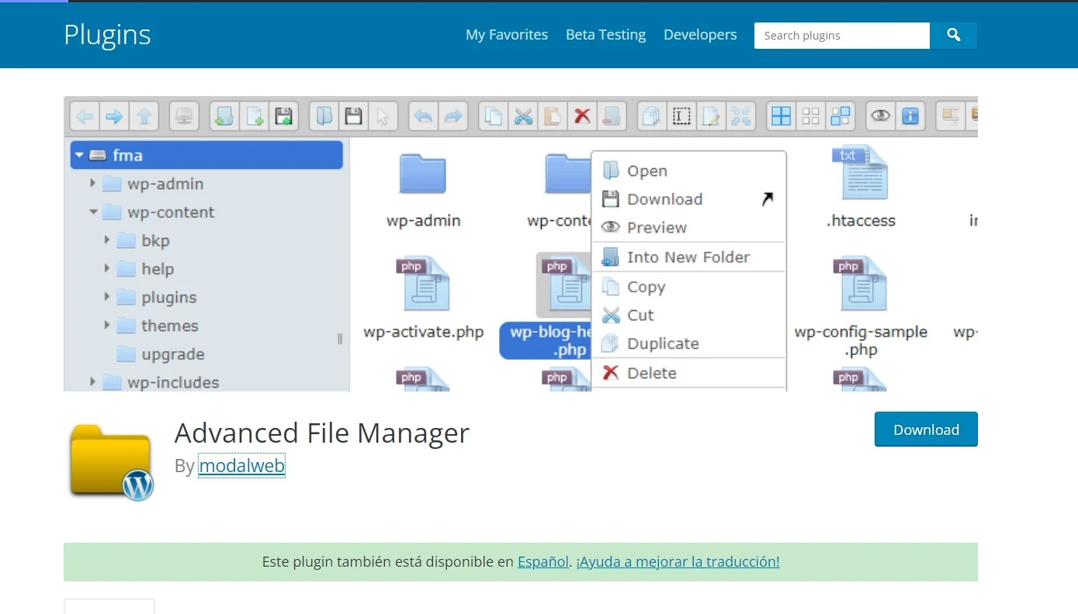Choose Download from the context menu
The width and height of the screenshot is (1078, 614).
(x=689, y=199)
